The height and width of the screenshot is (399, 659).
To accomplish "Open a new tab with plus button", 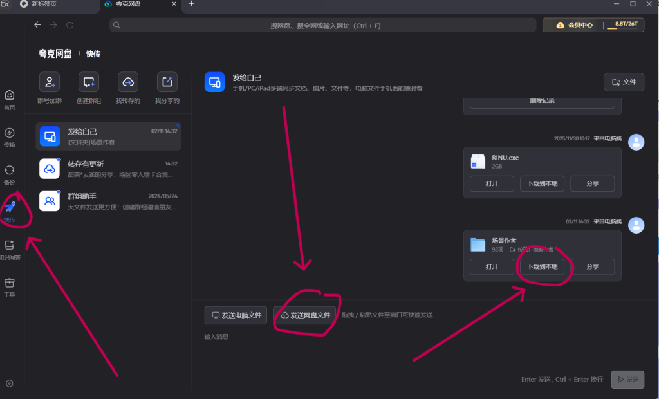I will pos(191,5).
